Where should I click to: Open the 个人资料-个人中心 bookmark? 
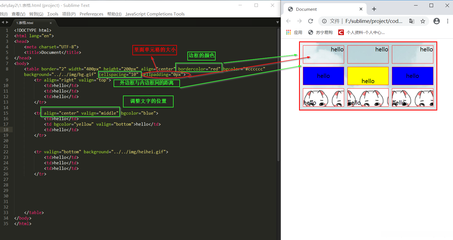pyautogui.click(x=362, y=32)
